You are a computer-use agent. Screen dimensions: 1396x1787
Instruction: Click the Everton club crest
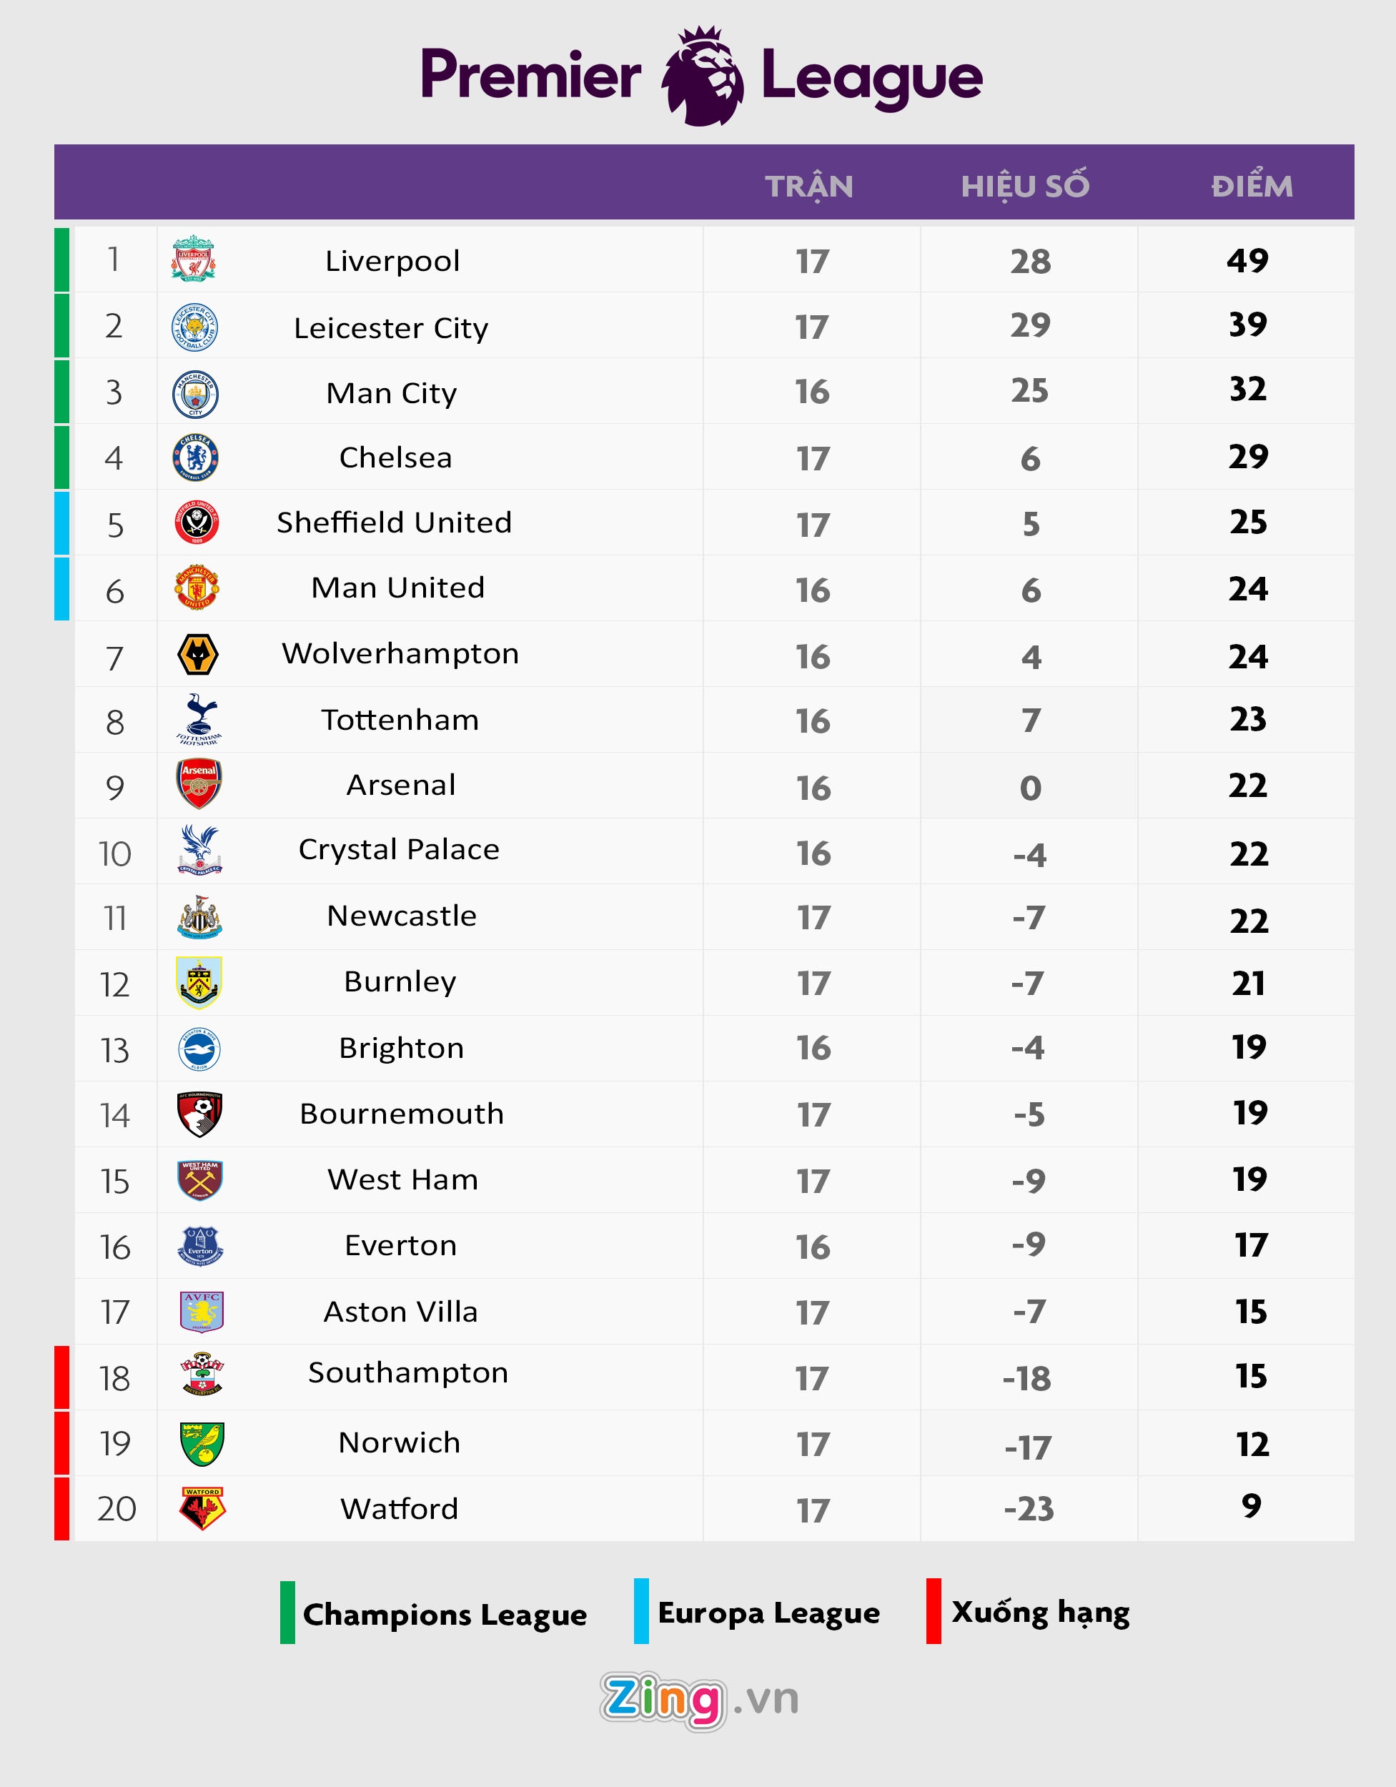click(200, 1246)
